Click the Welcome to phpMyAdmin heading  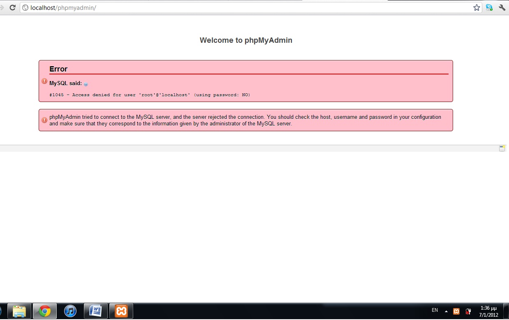click(246, 40)
